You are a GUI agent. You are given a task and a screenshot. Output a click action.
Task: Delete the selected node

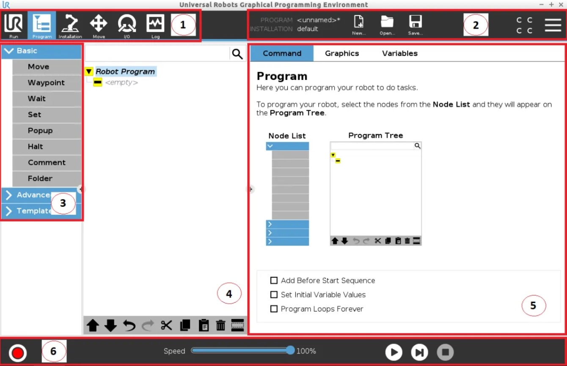pos(220,325)
